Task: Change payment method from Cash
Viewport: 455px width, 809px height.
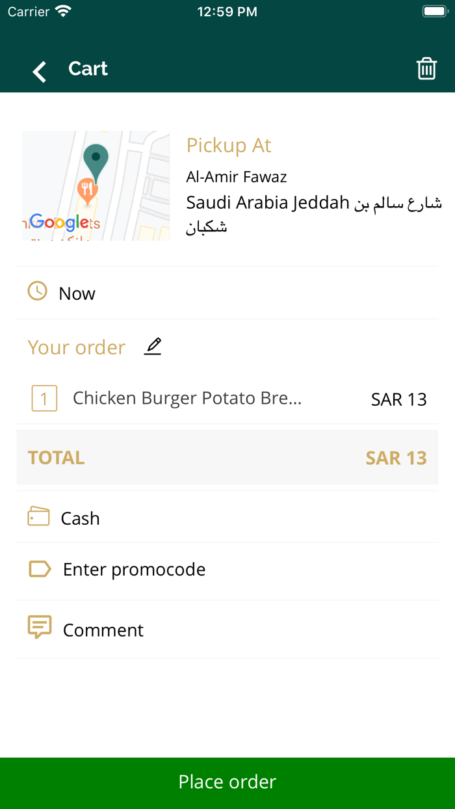Action: pyautogui.click(x=80, y=518)
